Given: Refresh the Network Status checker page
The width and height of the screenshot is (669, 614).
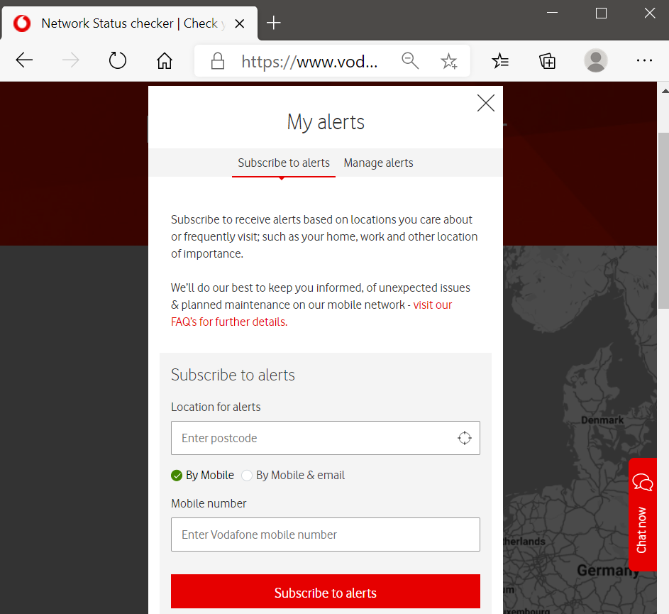Looking at the screenshot, I should pyautogui.click(x=117, y=60).
